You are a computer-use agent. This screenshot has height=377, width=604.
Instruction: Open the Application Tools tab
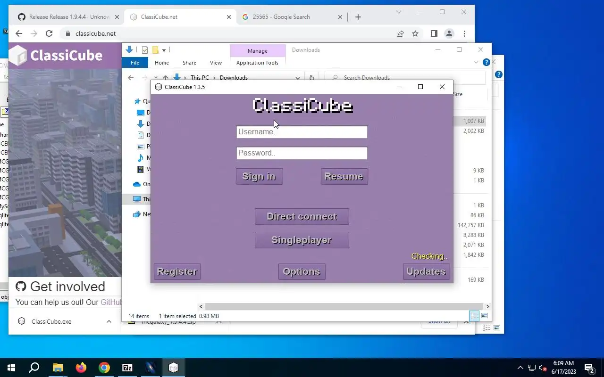[x=257, y=63]
